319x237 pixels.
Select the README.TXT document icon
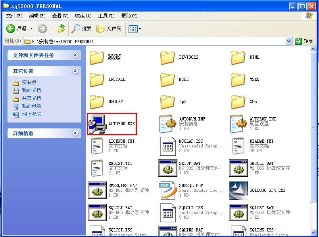point(238,146)
